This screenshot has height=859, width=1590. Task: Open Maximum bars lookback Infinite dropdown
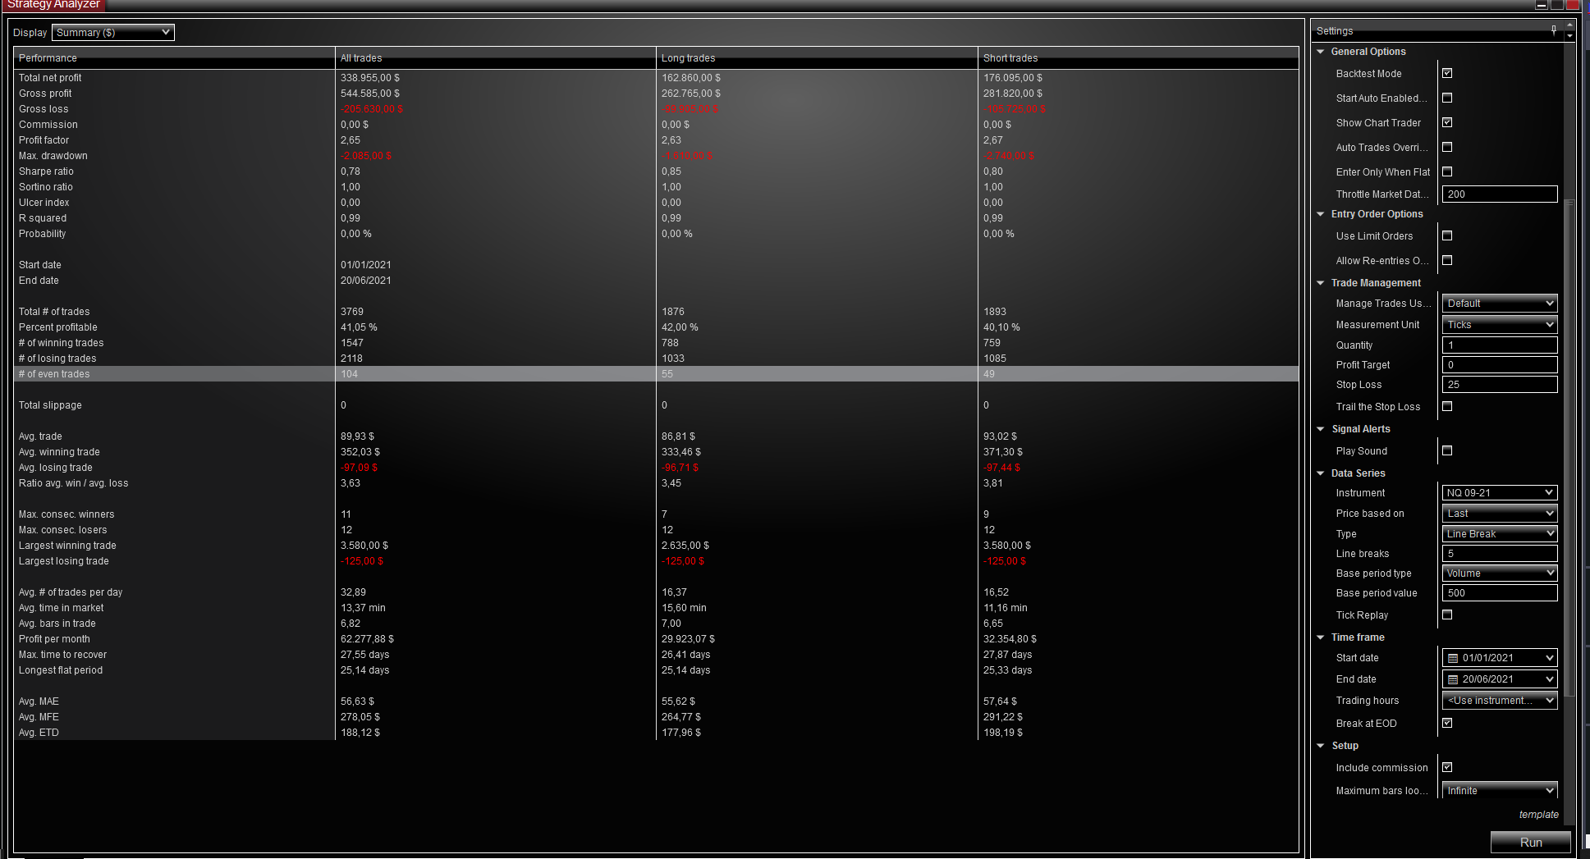pyautogui.click(x=1500, y=791)
